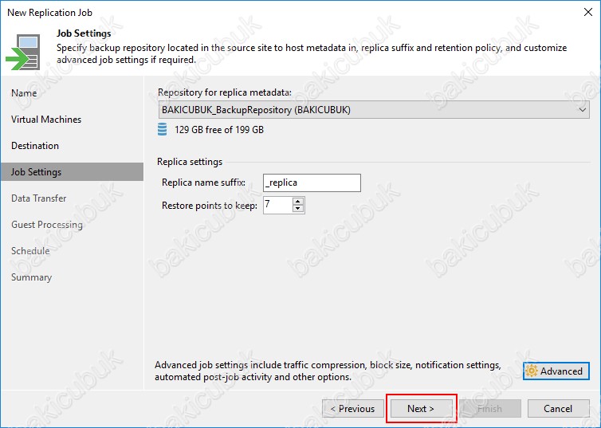
Task: Go to the Guest Processing step
Action: (47, 225)
